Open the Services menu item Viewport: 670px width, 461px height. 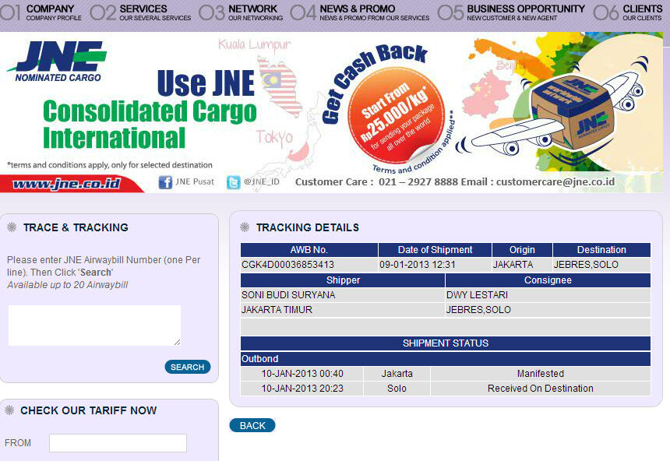(x=141, y=12)
